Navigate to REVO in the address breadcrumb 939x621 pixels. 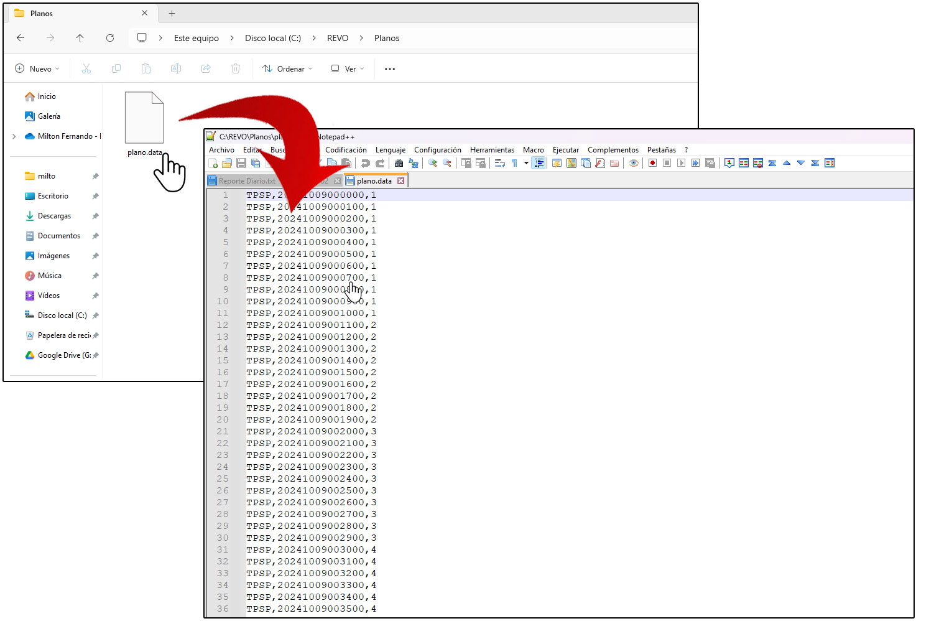click(x=338, y=38)
